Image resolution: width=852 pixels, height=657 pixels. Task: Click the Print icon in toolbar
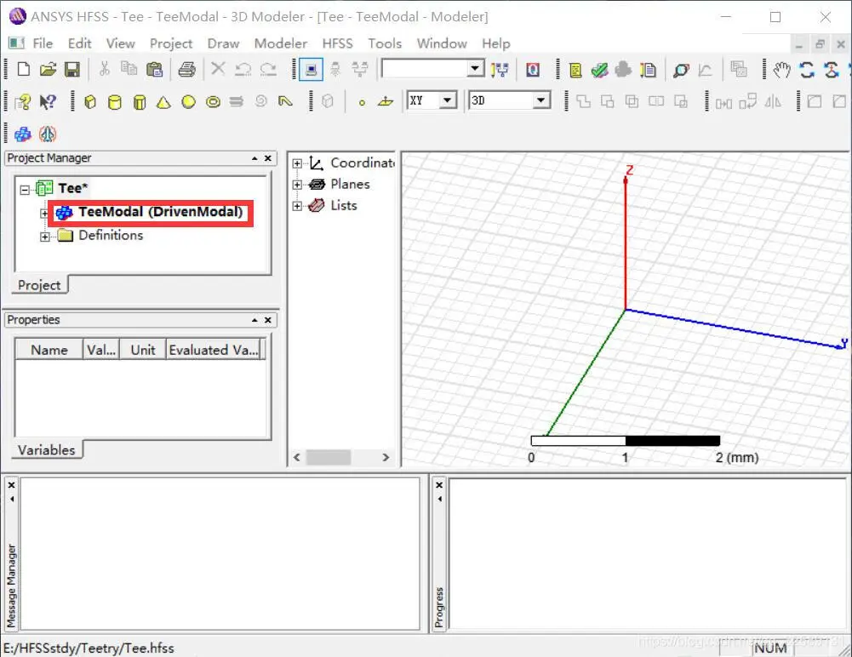[x=186, y=70]
